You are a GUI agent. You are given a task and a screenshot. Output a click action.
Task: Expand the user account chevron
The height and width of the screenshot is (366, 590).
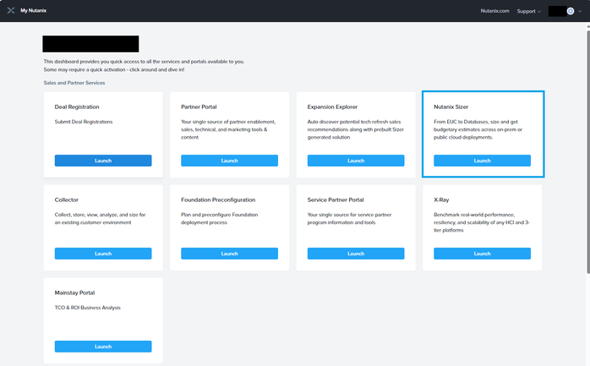580,11
